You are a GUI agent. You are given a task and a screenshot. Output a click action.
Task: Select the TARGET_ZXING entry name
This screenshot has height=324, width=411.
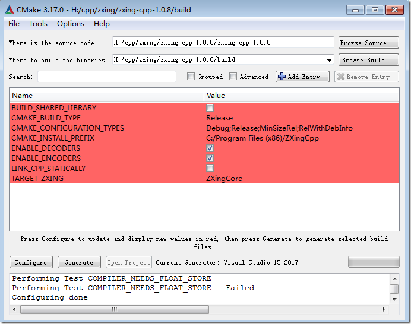click(x=37, y=179)
